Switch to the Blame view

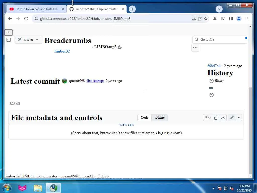coord(160,118)
